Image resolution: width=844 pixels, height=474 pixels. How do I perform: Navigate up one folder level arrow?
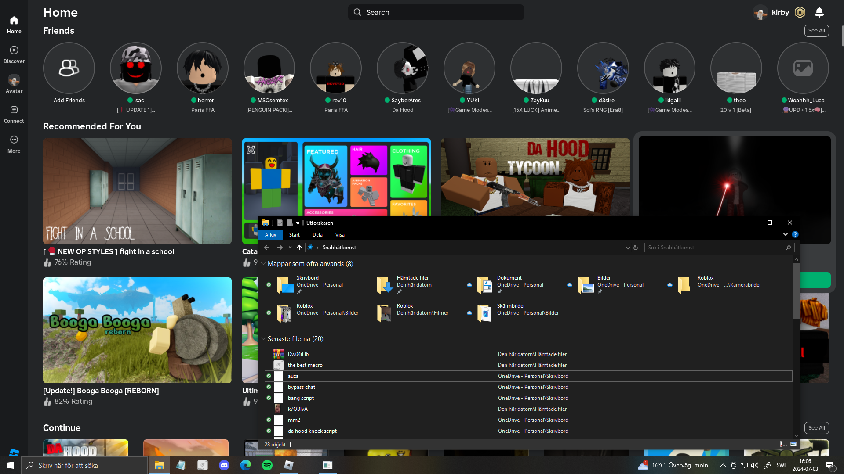[x=299, y=248]
